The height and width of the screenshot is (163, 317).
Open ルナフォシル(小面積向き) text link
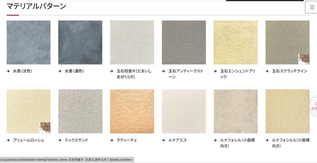pyautogui.click(x=237, y=143)
